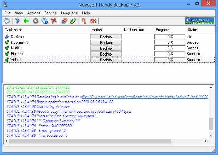Click the green check icon beside Documents

(7, 42)
